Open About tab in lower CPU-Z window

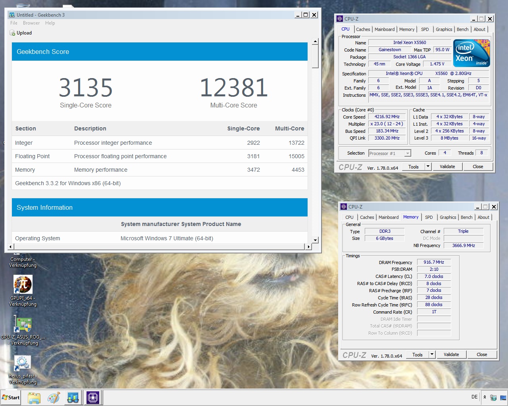tap(483, 217)
